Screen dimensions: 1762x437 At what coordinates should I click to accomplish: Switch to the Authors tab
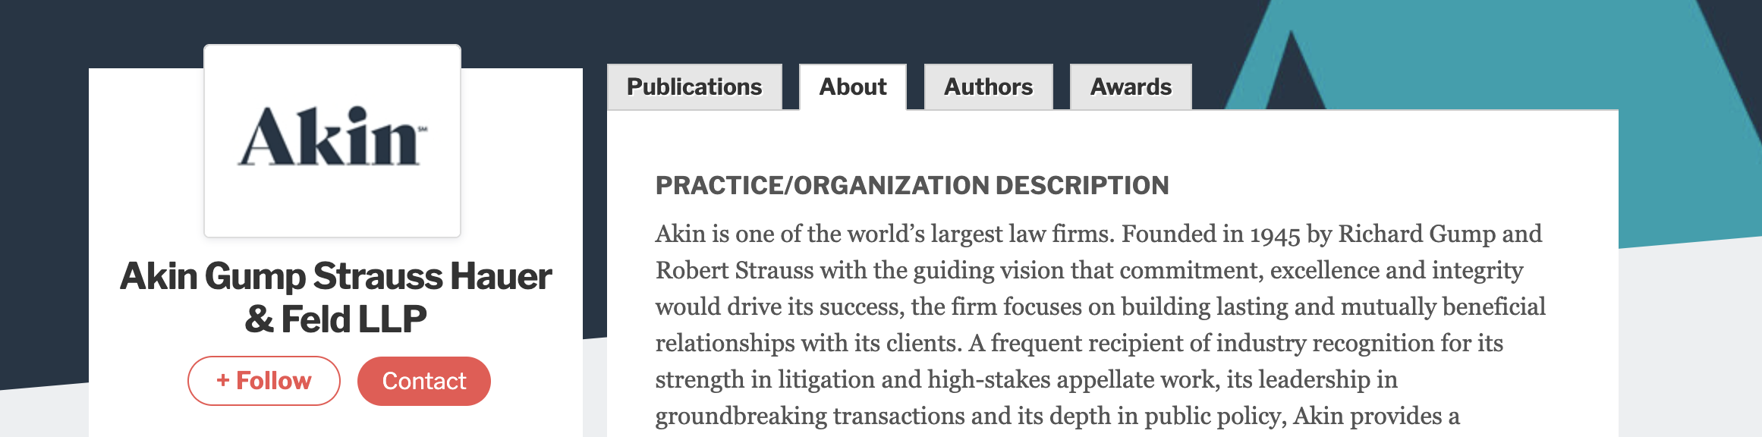[988, 87]
